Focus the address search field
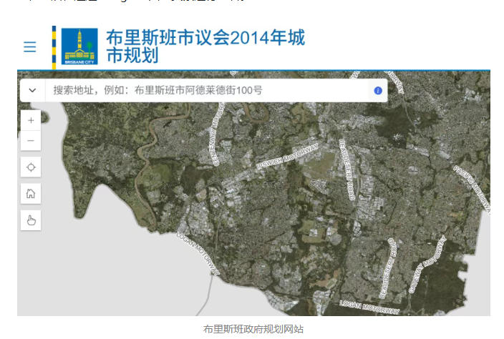The height and width of the screenshot is (339, 504). (x=208, y=90)
